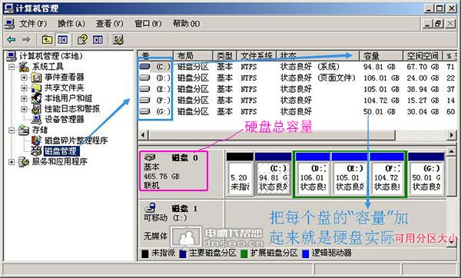Click the 事件查看器 tree icon
The height and width of the screenshot is (278, 461).
(36, 78)
